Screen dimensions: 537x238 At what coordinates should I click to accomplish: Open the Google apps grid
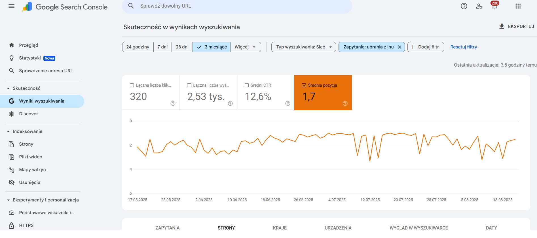click(x=518, y=6)
